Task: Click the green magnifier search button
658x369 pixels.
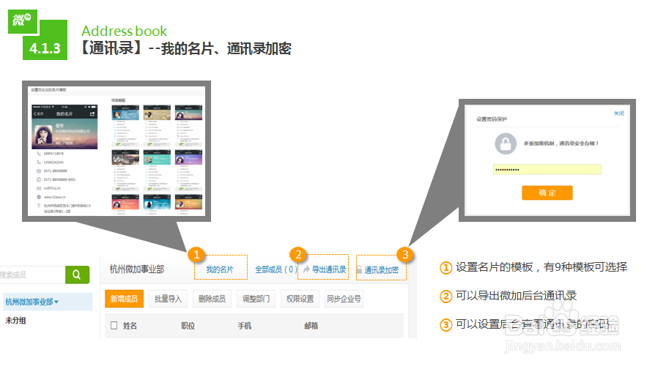Action: pos(77,275)
